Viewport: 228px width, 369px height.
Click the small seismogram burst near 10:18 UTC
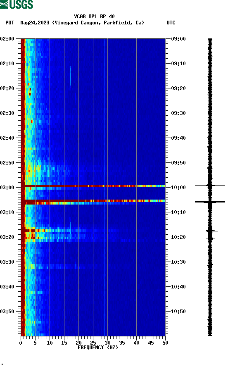click(211, 231)
